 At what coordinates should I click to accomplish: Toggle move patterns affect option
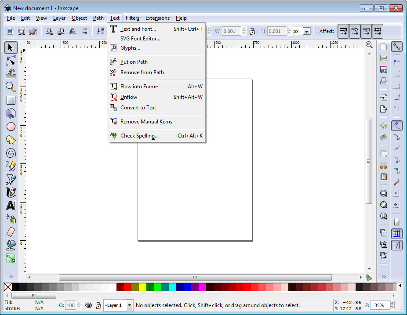[x=378, y=31]
